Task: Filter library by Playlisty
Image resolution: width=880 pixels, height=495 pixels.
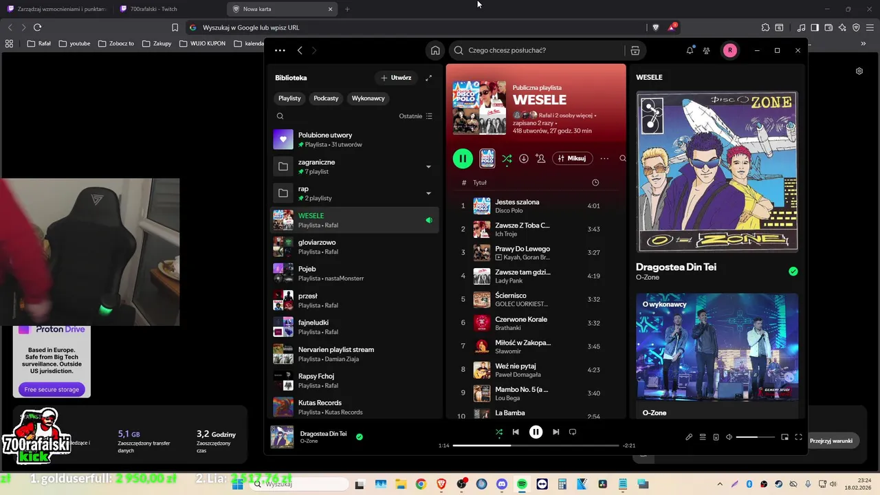Action: [x=289, y=98]
